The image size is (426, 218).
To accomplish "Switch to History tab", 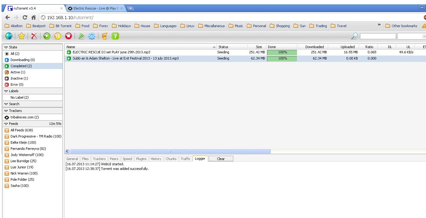I will (156, 159).
